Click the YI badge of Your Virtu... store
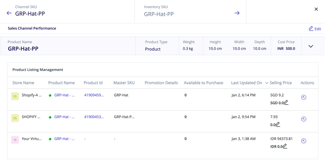 (15, 140)
